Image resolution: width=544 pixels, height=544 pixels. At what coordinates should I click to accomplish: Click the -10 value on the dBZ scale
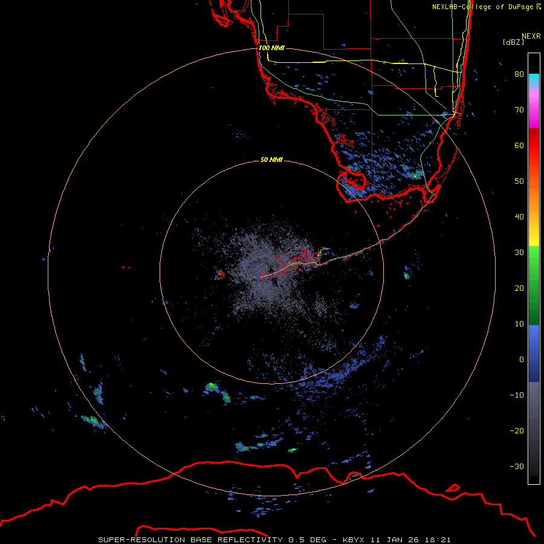(517, 395)
